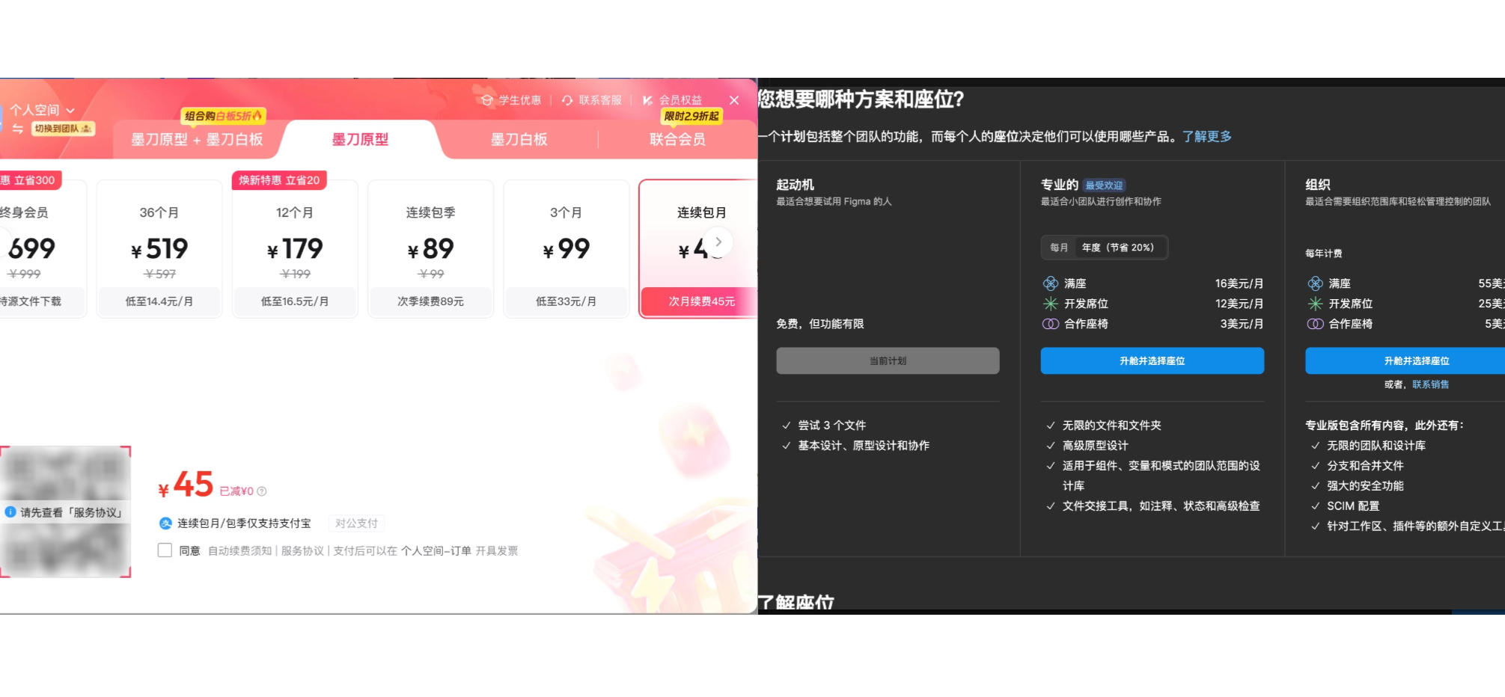The image size is (1505, 697).
Task: Click 满座 seat icon under 组织
Action: tap(1315, 283)
